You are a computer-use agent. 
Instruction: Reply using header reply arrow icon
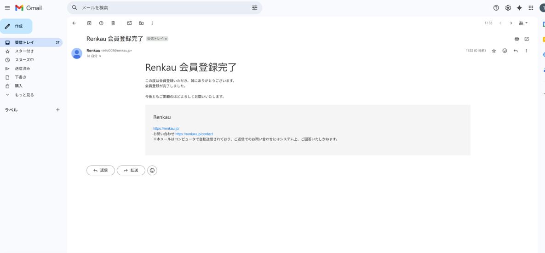pos(516,51)
